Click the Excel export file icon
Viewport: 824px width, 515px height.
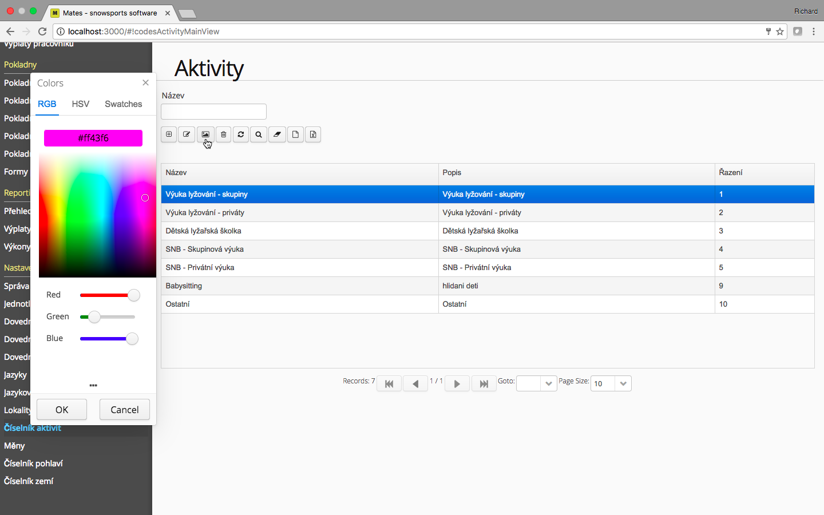coord(313,134)
